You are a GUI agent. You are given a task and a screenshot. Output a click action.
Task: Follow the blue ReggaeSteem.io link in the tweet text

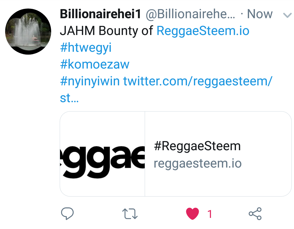pyautogui.click(x=203, y=31)
